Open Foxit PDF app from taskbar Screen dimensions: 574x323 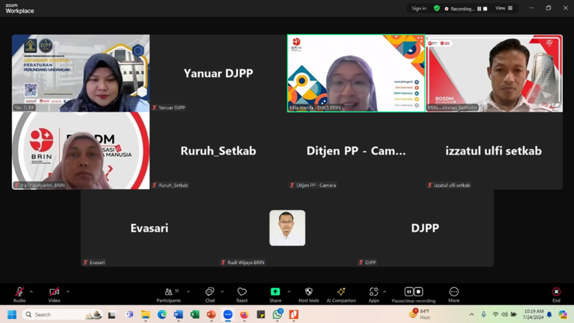(294, 315)
